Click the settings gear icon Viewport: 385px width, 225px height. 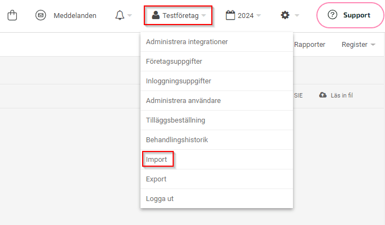pyautogui.click(x=285, y=15)
